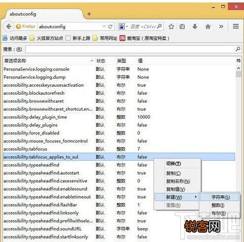Click the magnifier in the Baidu search box
The width and height of the screenshot is (244, 242).
[x=159, y=26]
